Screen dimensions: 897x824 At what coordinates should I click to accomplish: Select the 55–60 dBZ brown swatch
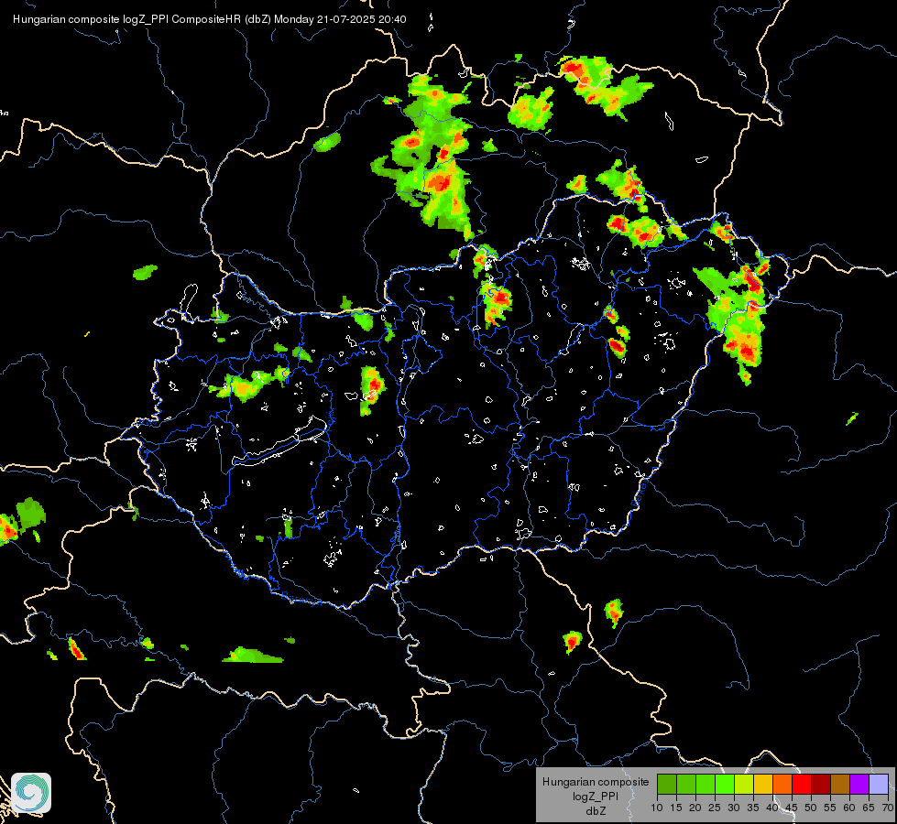(x=840, y=784)
